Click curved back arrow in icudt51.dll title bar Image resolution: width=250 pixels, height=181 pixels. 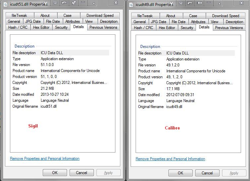(64, 3)
